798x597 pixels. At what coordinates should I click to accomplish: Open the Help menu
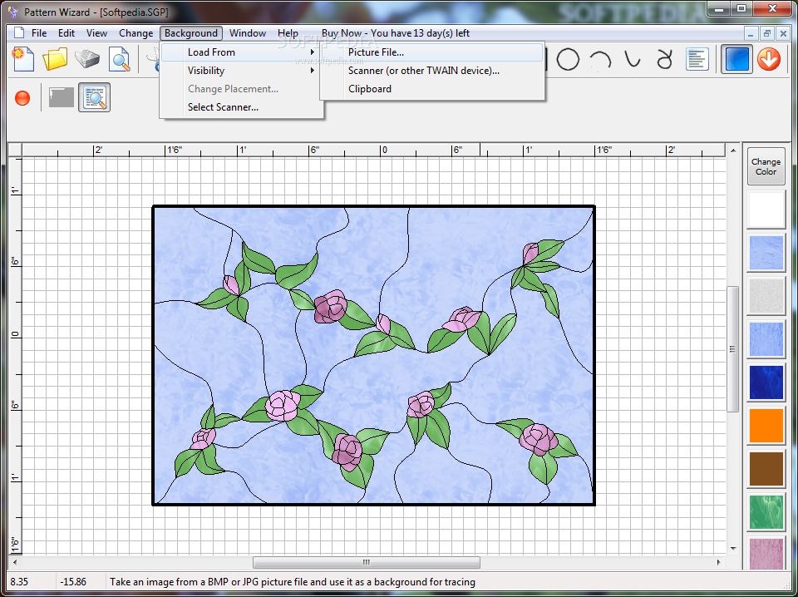click(288, 33)
